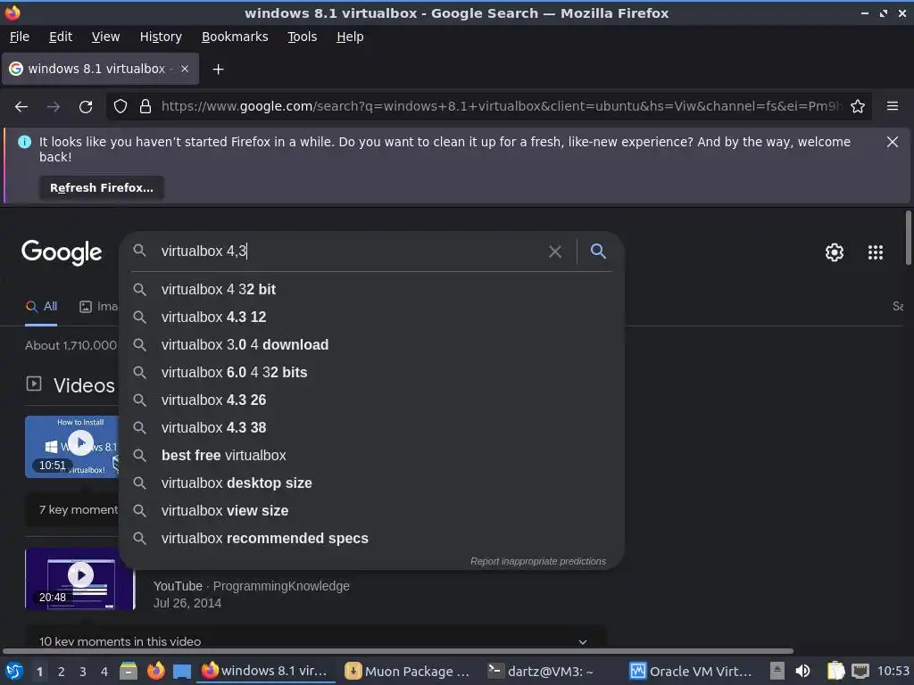The height and width of the screenshot is (685, 914).
Task: Click the show desktop icon in taskbar
Action: tap(182, 672)
